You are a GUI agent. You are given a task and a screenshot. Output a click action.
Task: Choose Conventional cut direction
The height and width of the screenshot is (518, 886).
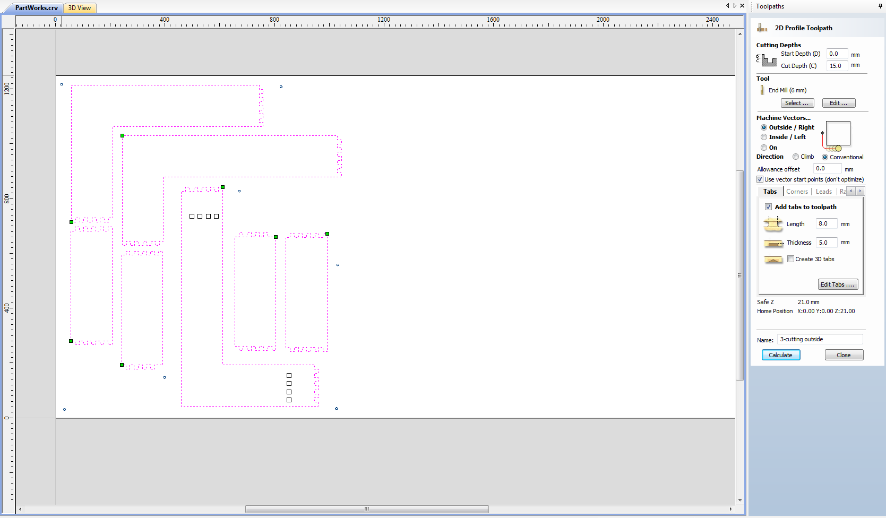(825, 157)
